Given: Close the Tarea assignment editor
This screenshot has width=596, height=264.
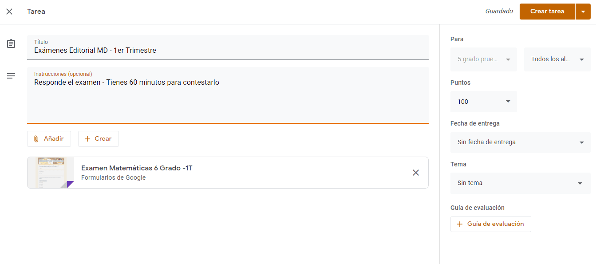Looking at the screenshot, I should point(9,12).
